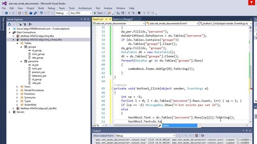Open the ado.net_mode_deconnecter project dropdown
The height and width of the screenshot is (144, 257).
(119, 24)
